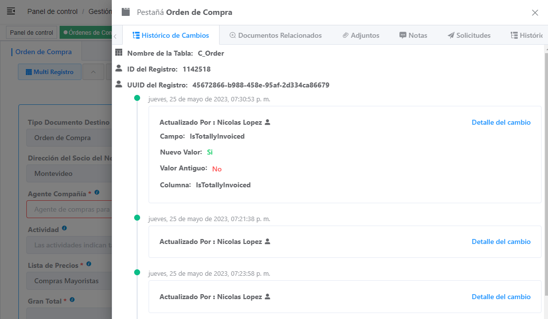Click the Agente Compañía input field
This screenshot has height=319, width=548.
(x=70, y=210)
